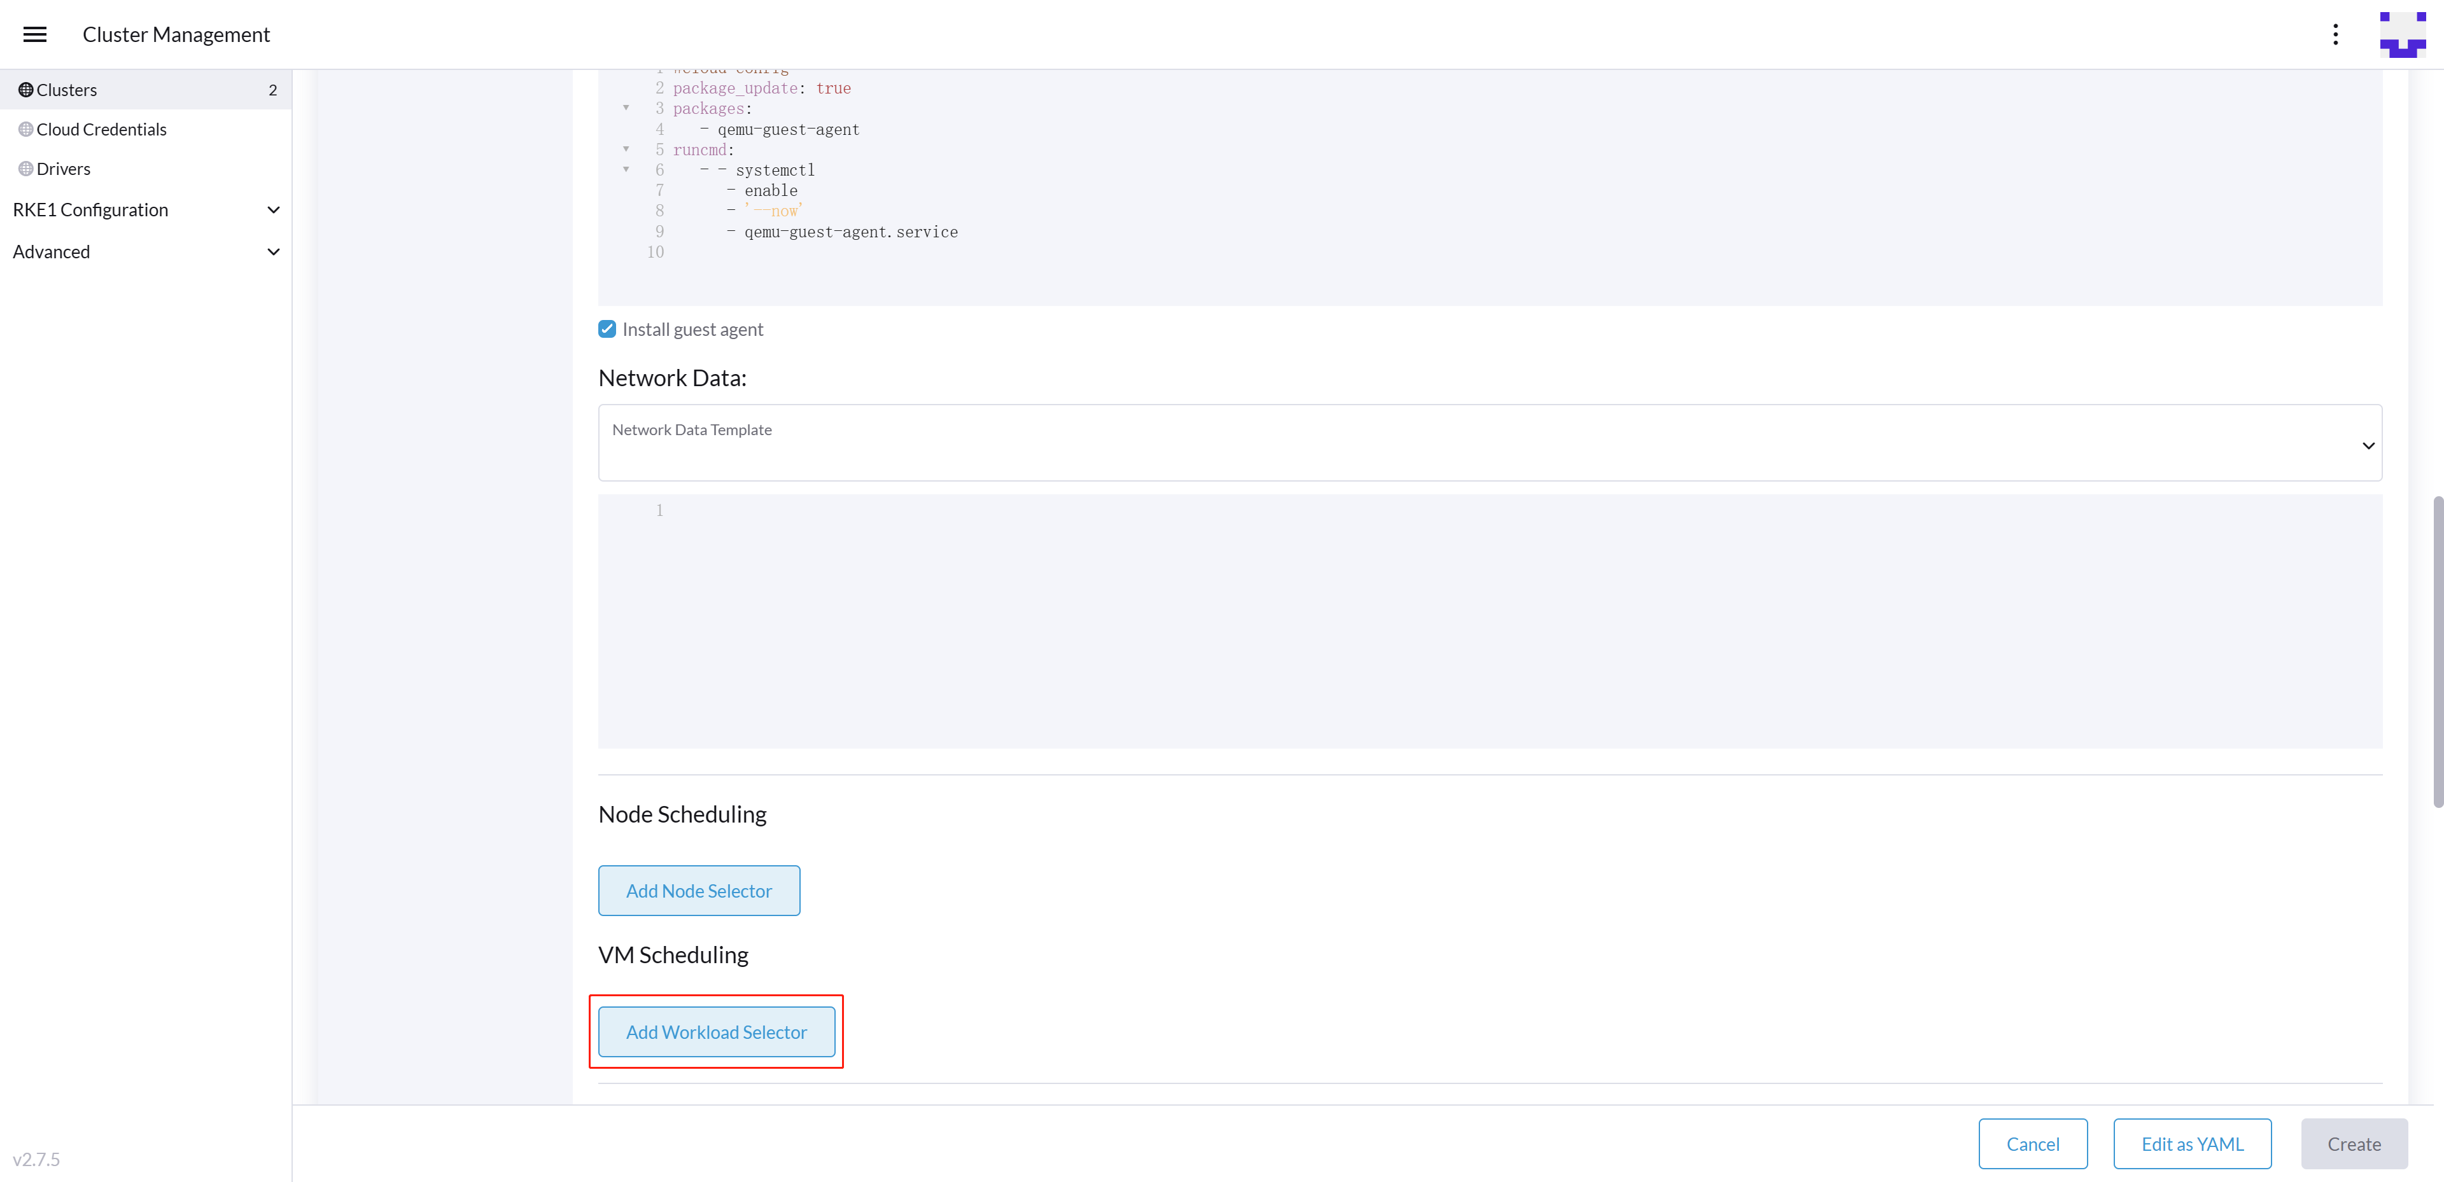Screen dimensions: 2444x1182
Task: Uncheck the Install guest agent checkbox
Action: (607, 328)
